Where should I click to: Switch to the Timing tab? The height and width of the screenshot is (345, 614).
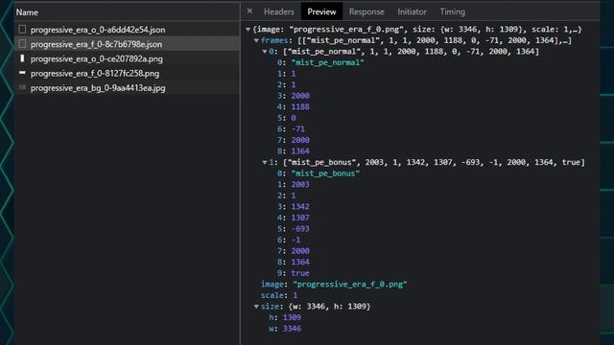pyautogui.click(x=453, y=11)
